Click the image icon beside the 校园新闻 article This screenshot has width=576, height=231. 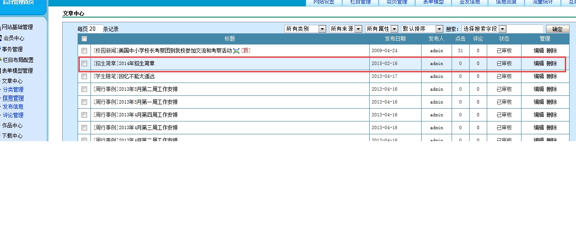point(236,51)
